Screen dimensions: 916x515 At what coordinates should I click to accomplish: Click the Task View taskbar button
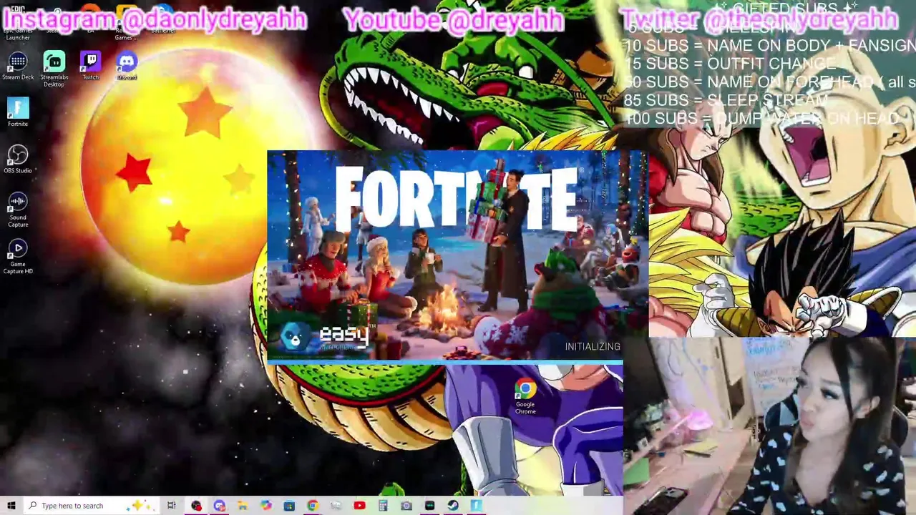(x=172, y=506)
